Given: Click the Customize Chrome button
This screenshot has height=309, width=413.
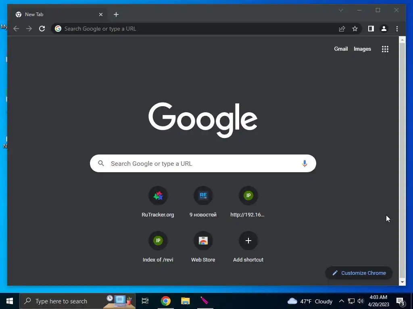Looking at the screenshot, I should (x=359, y=273).
